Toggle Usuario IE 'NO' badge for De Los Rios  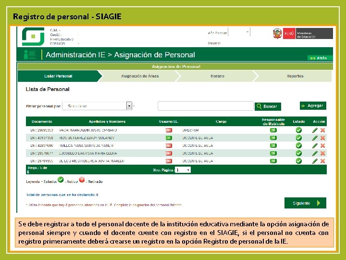coord(169,161)
